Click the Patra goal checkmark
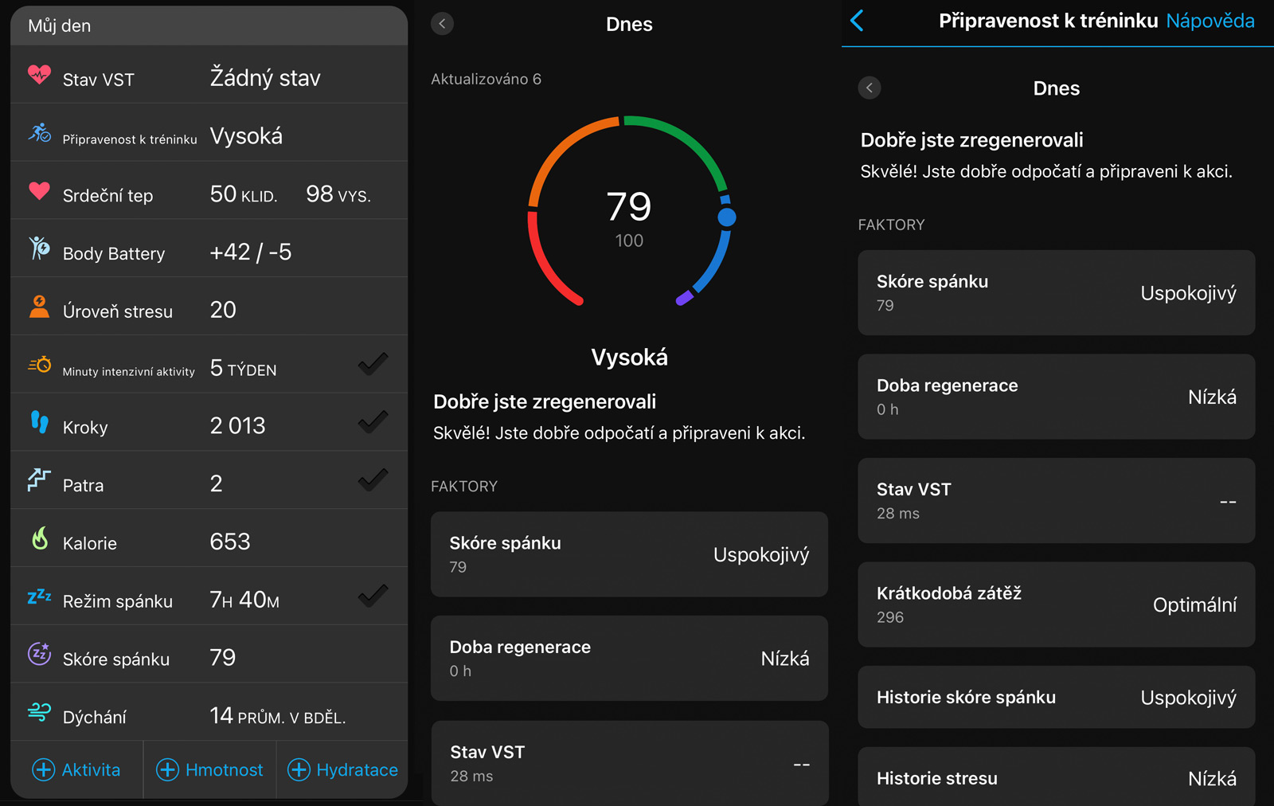Screen dimensions: 1274x806 pyautogui.click(x=373, y=480)
